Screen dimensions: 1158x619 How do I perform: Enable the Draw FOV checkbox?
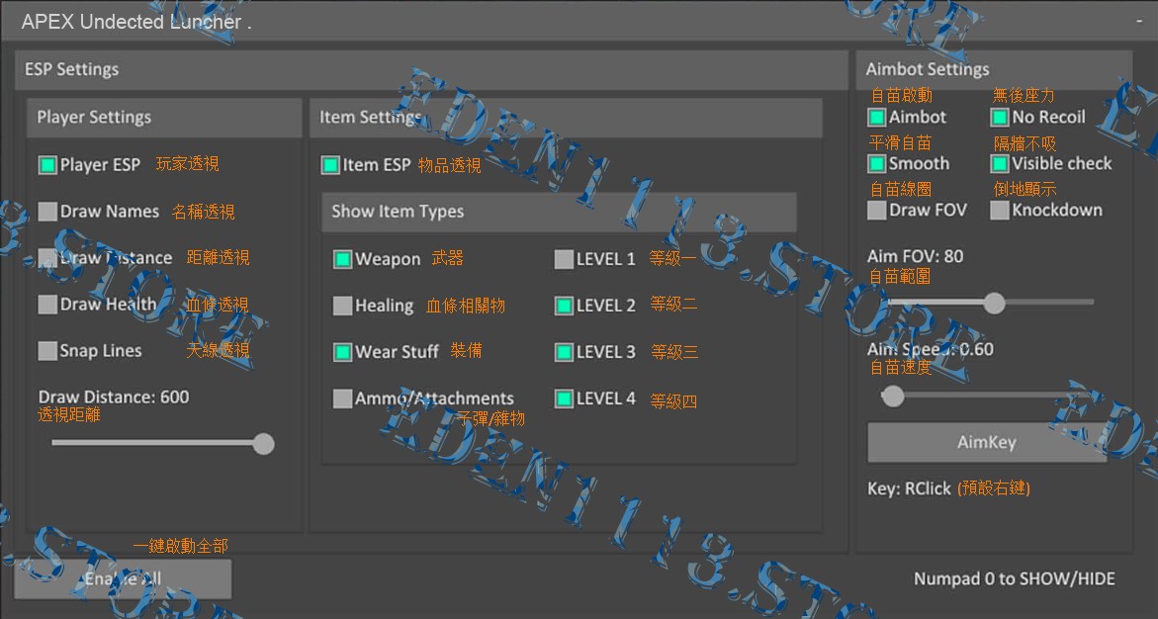[876, 211]
